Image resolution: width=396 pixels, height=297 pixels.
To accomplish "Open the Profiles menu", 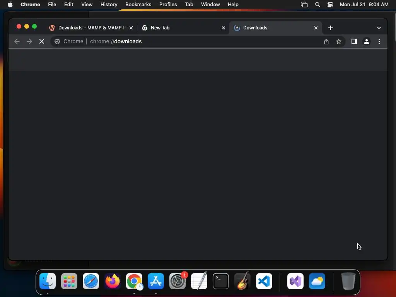I will coord(168,5).
